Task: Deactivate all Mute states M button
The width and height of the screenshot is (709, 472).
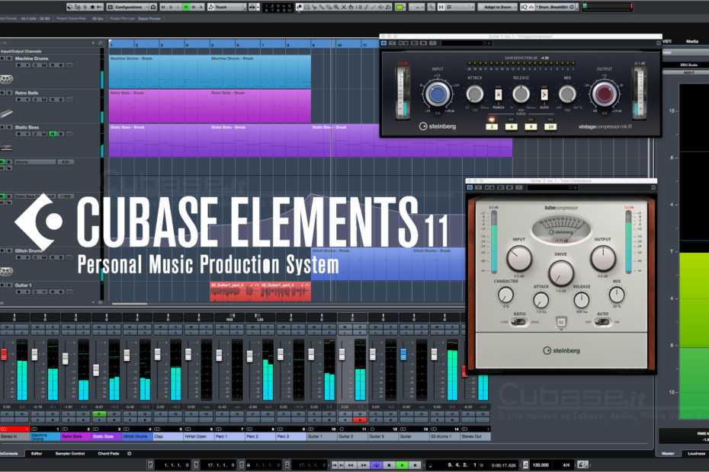Action: 164,7
